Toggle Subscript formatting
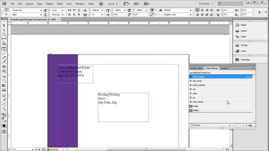This screenshot has height=151, width=269. tap(74, 15)
